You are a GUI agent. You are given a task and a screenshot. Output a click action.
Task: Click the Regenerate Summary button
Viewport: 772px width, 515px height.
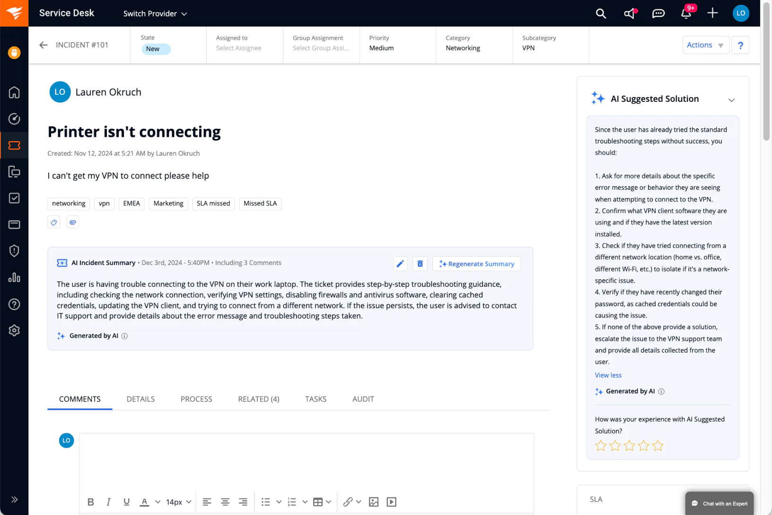(x=476, y=264)
